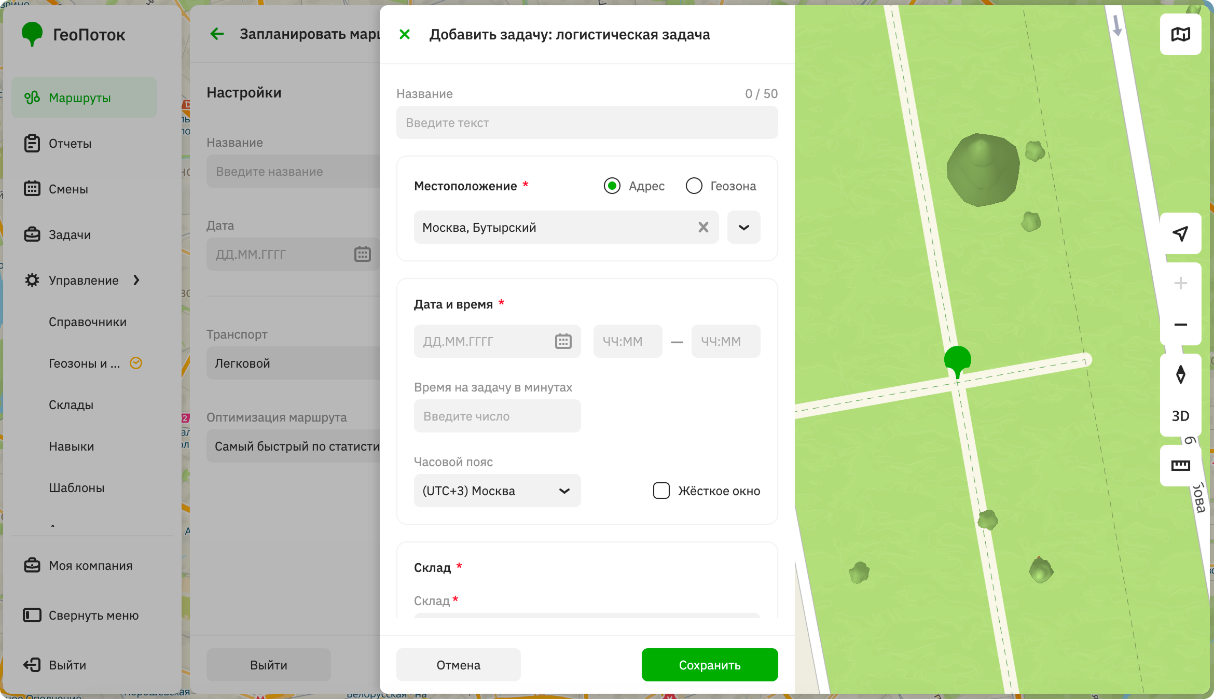The width and height of the screenshot is (1214, 699).
Task: Click the compass north button on map
Action: (1181, 374)
